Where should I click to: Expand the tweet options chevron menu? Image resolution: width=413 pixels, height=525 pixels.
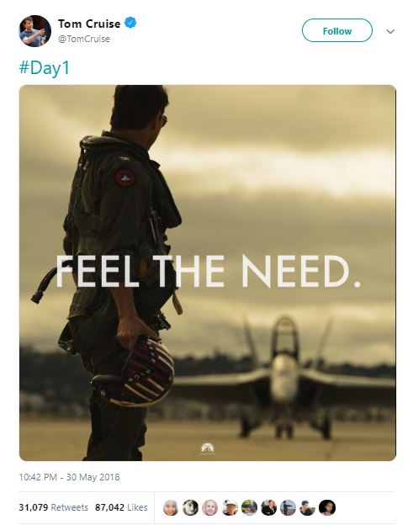click(x=390, y=31)
